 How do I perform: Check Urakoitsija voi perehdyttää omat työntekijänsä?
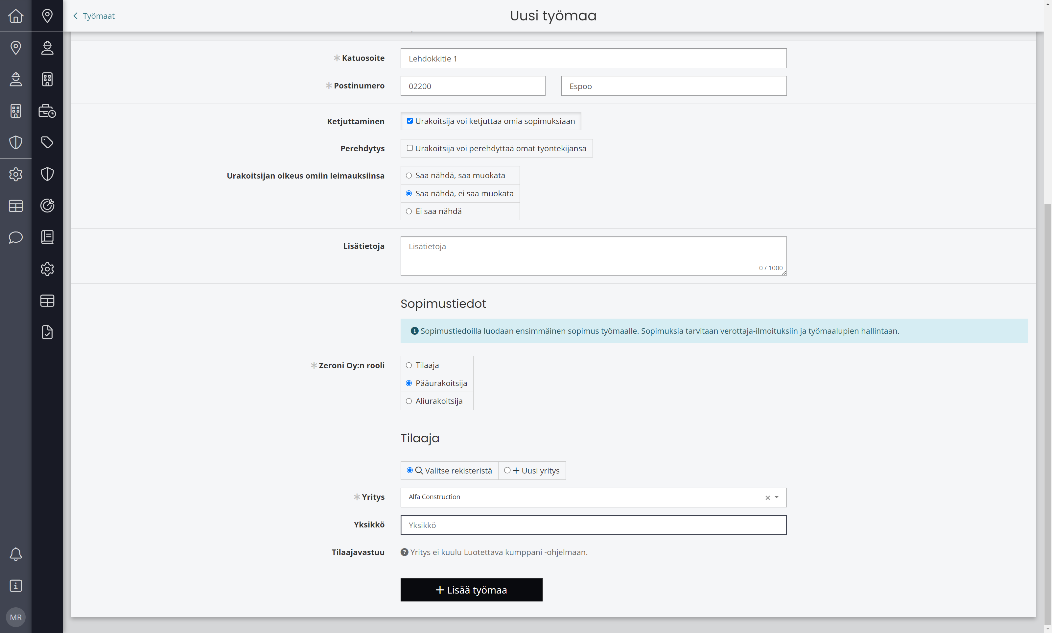pyautogui.click(x=409, y=148)
